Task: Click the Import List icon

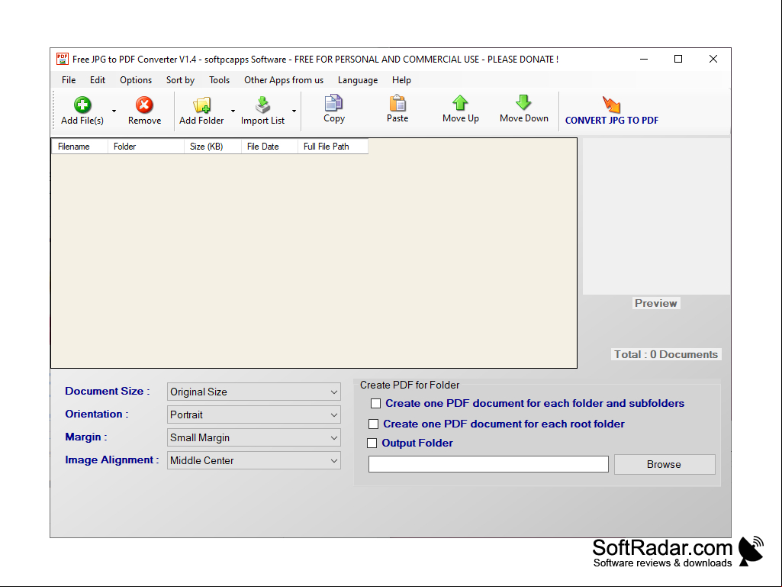Action: click(262, 105)
